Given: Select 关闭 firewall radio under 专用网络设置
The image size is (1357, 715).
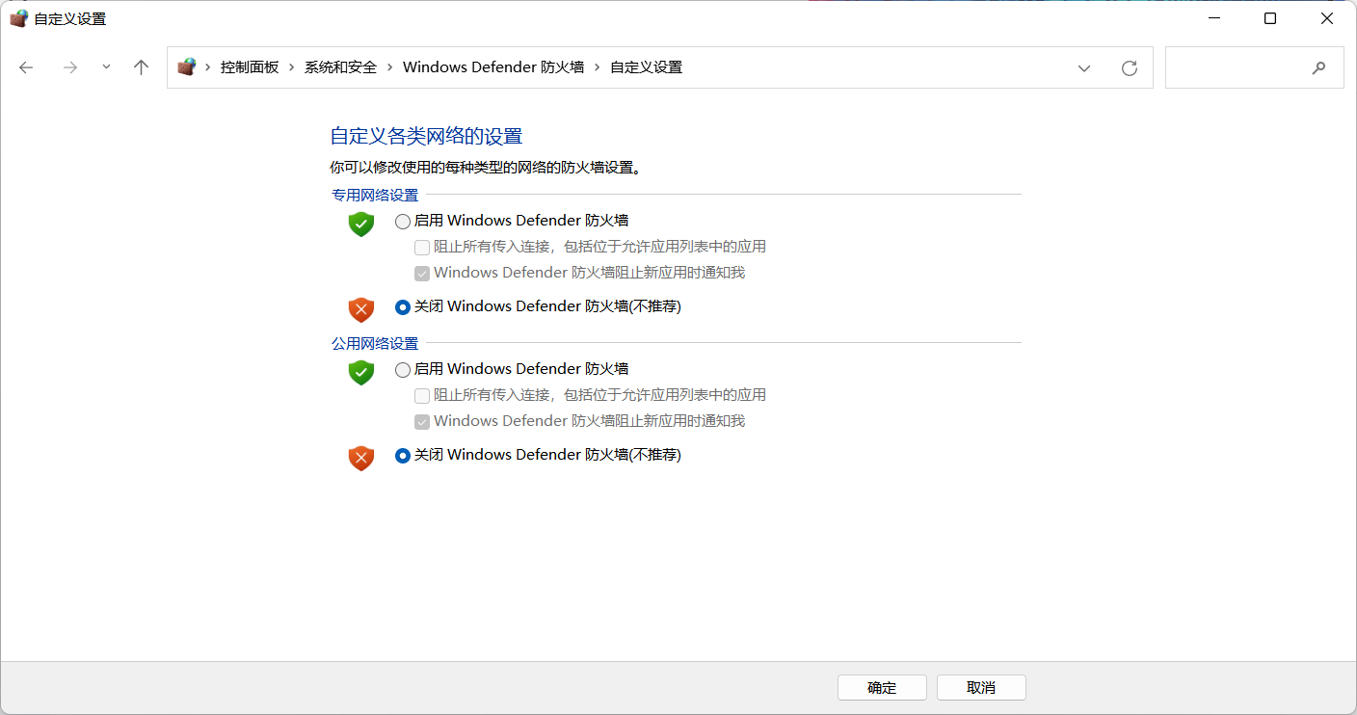Looking at the screenshot, I should [x=403, y=307].
